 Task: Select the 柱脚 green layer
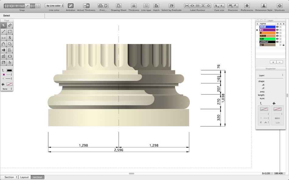point(267,39)
